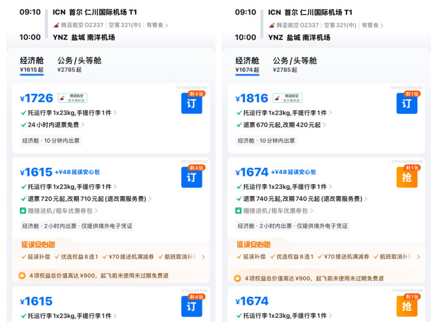Viewport: 437px width, 328px height.
Task: Book the ¥1726 fare with the blue 订 button
Action: tap(191, 103)
